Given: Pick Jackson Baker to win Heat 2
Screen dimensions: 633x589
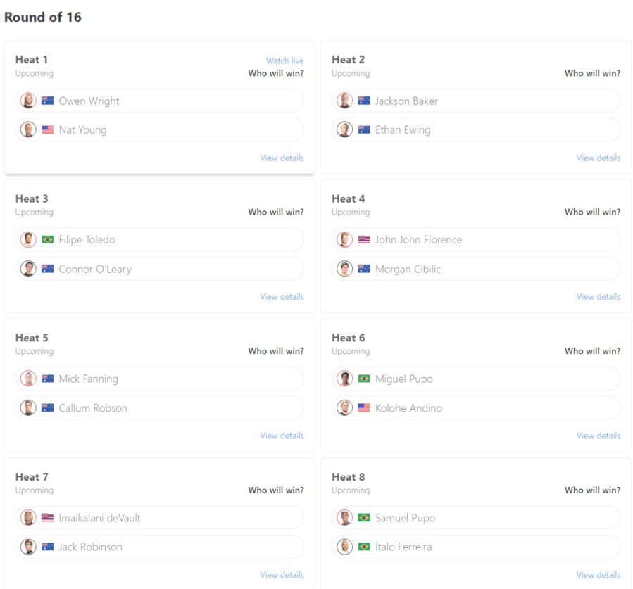Looking at the screenshot, I should [x=476, y=101].
